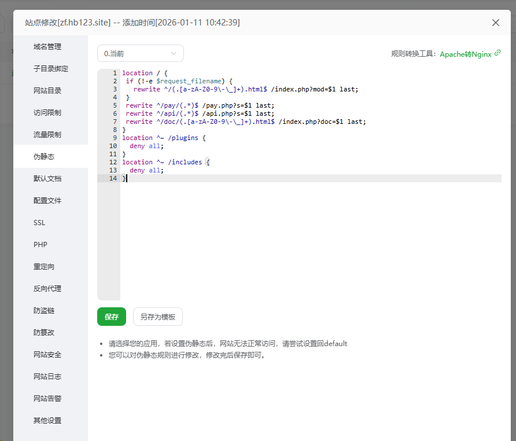Image resolution: width=516 pixels, height=441 pixels.
Task: Click 另存为模板 button
Action: click(x=157, y=317)
